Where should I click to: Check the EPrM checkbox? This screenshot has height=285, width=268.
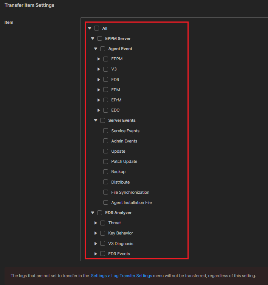[x=106, y=100]
